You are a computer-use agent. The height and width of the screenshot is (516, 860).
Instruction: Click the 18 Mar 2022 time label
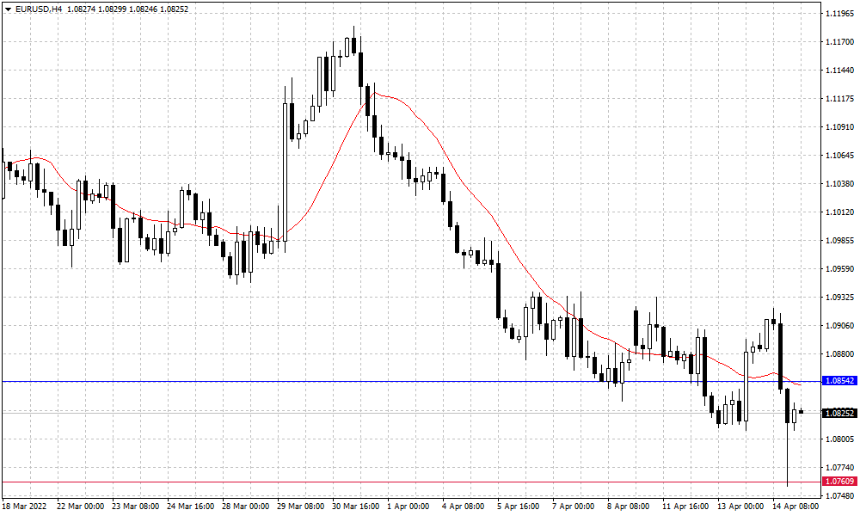point(25,507)
